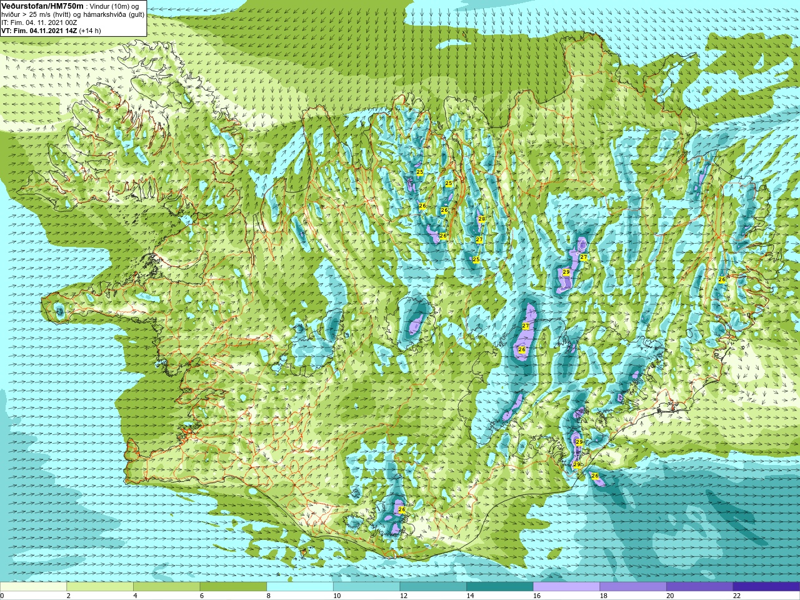
Task: Select the 14–16 m/s dark teal legend swatch
Action: coord(500,587)
